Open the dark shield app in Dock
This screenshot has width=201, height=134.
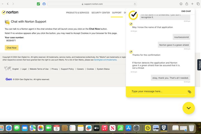164,128
